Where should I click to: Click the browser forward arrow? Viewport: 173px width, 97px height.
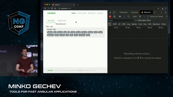coord(49,8)
